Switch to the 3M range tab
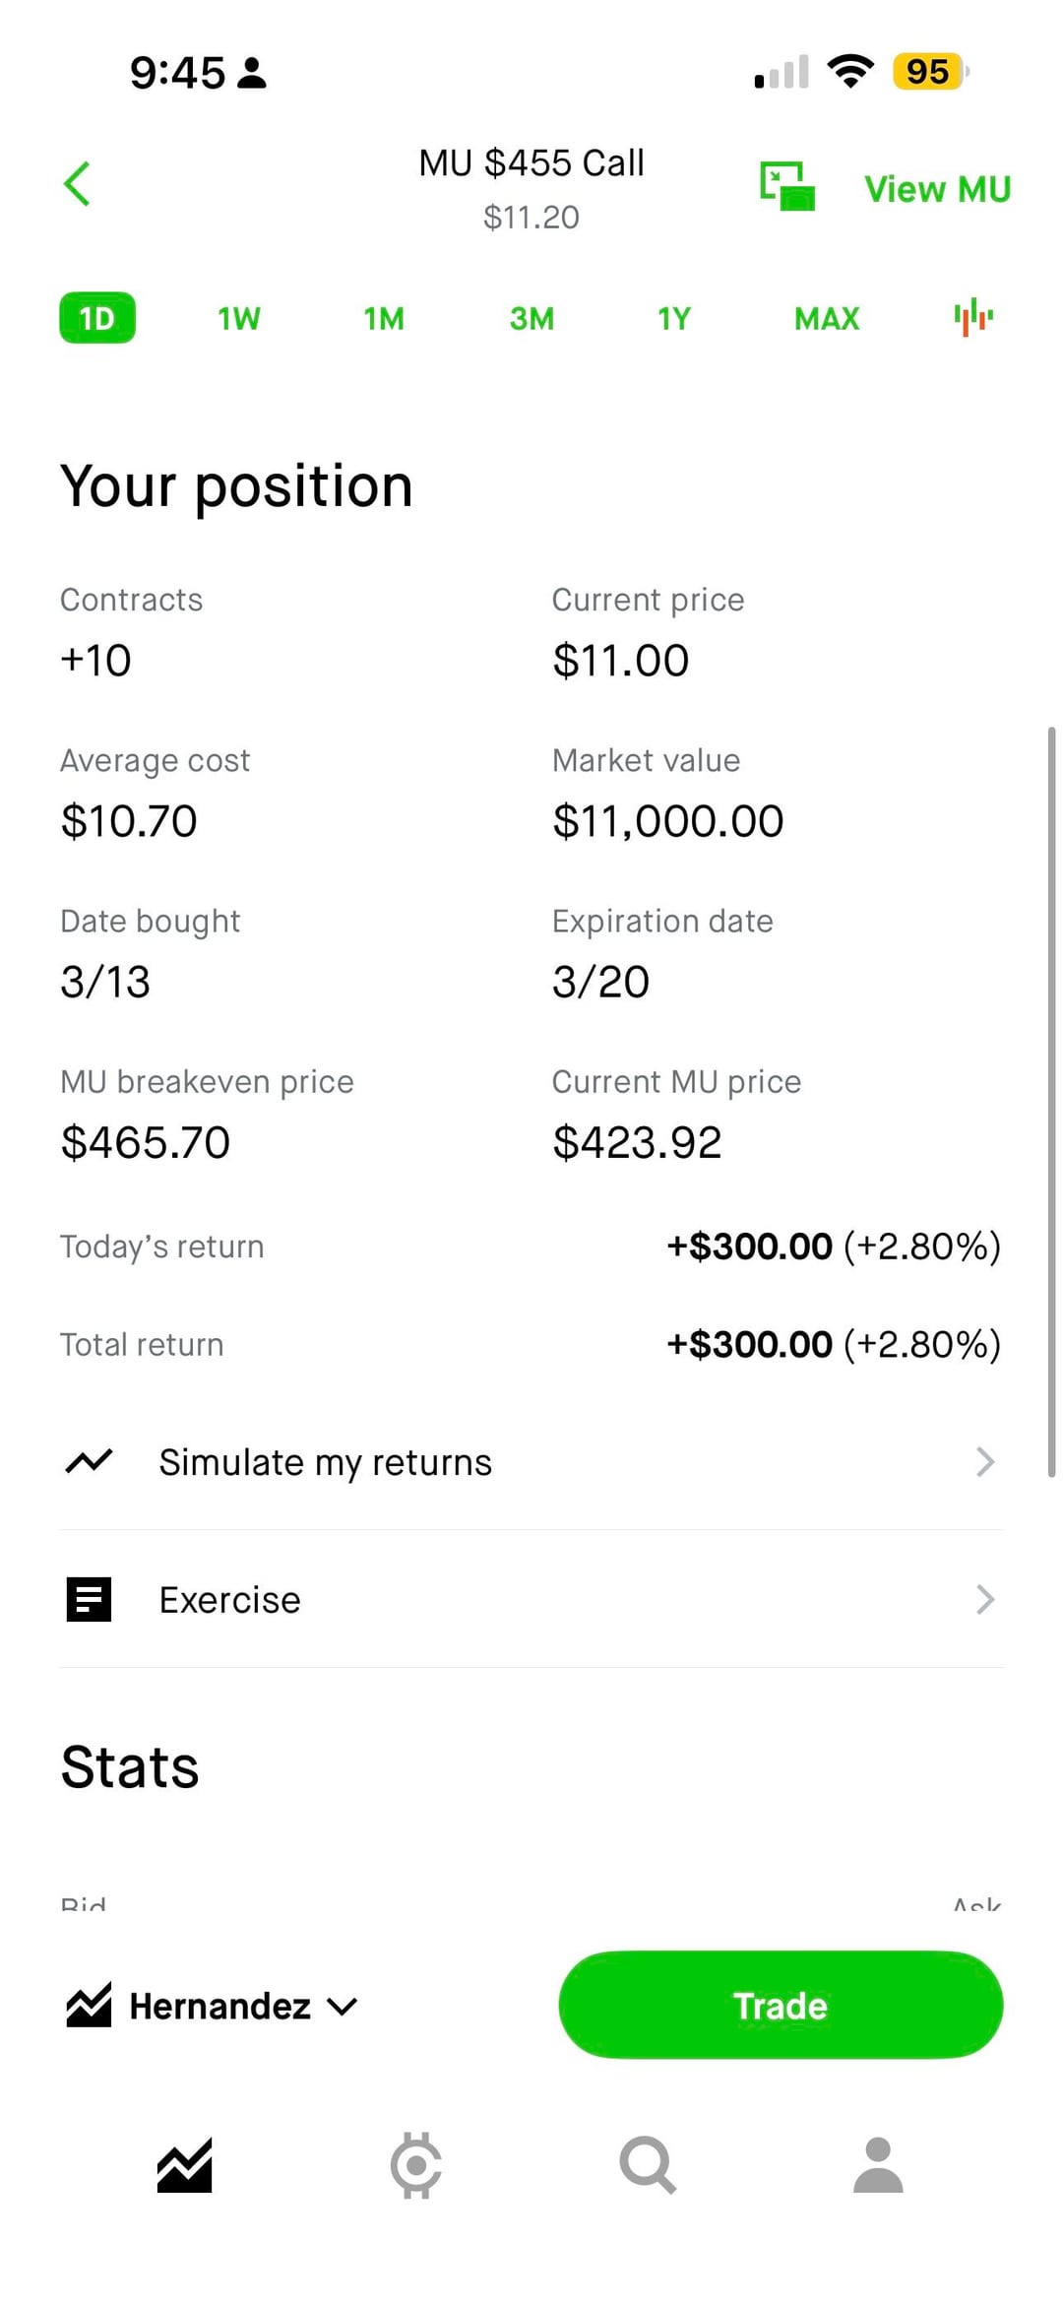 pos(531,318)
